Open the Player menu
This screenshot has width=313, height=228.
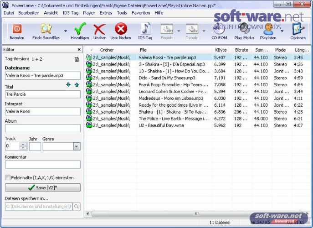pos(89,13)
